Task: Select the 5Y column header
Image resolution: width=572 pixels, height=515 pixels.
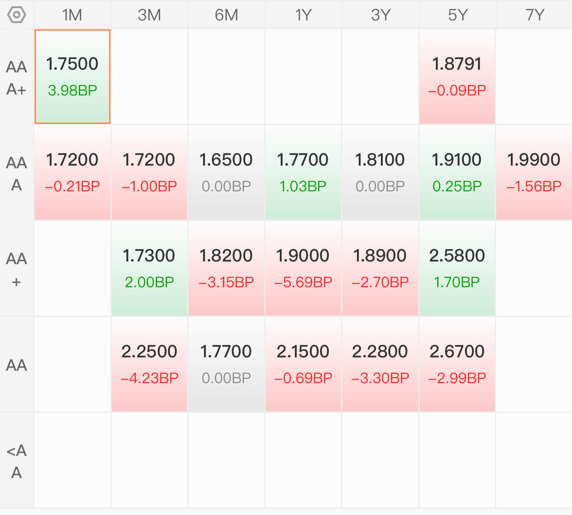Action: (x=457, y=15)
